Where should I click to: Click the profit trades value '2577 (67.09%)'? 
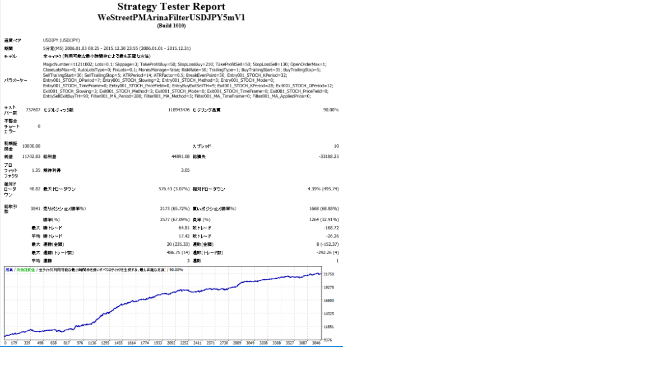(175, 219)
